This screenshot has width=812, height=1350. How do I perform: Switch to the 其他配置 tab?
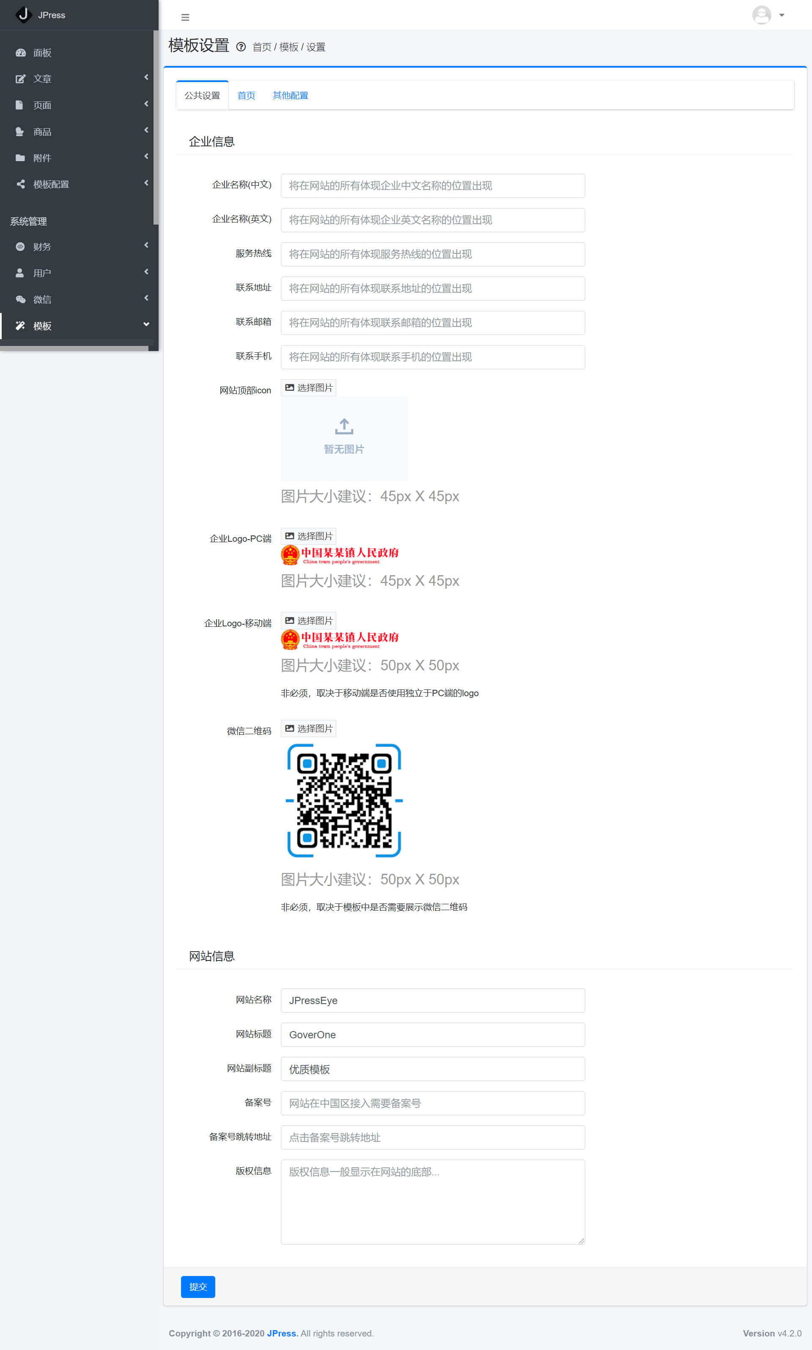click(x=291, y=95)
